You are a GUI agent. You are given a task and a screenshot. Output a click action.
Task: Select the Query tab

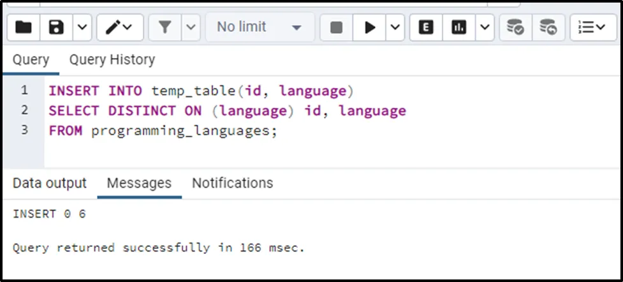click(31, 60)
